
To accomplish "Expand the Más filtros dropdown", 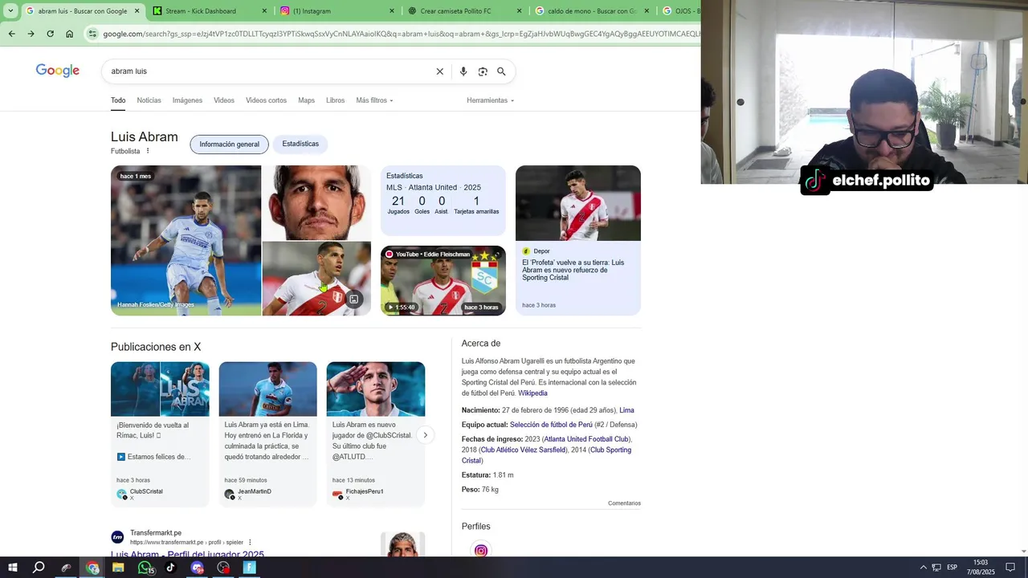I will [375, 100].
